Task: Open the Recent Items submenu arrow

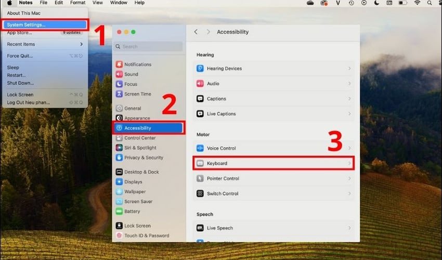Action: (81, 44)
